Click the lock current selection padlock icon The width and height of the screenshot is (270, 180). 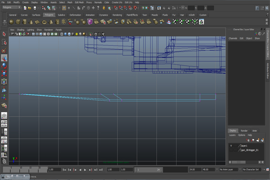(x=103, y=8)
